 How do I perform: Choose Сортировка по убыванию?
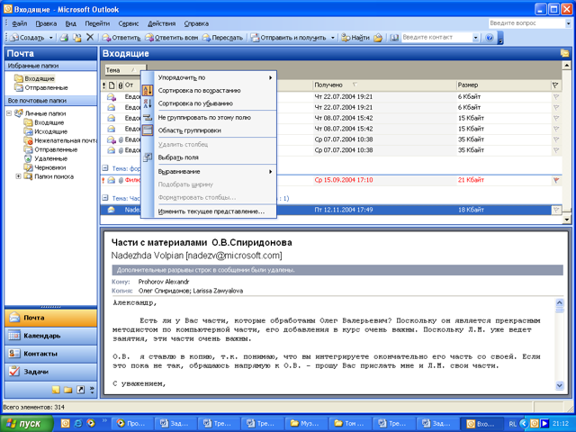(209, 103)
